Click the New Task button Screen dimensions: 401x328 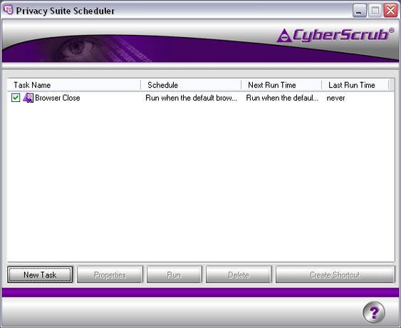pyautogui.click(x=40, y=275)
